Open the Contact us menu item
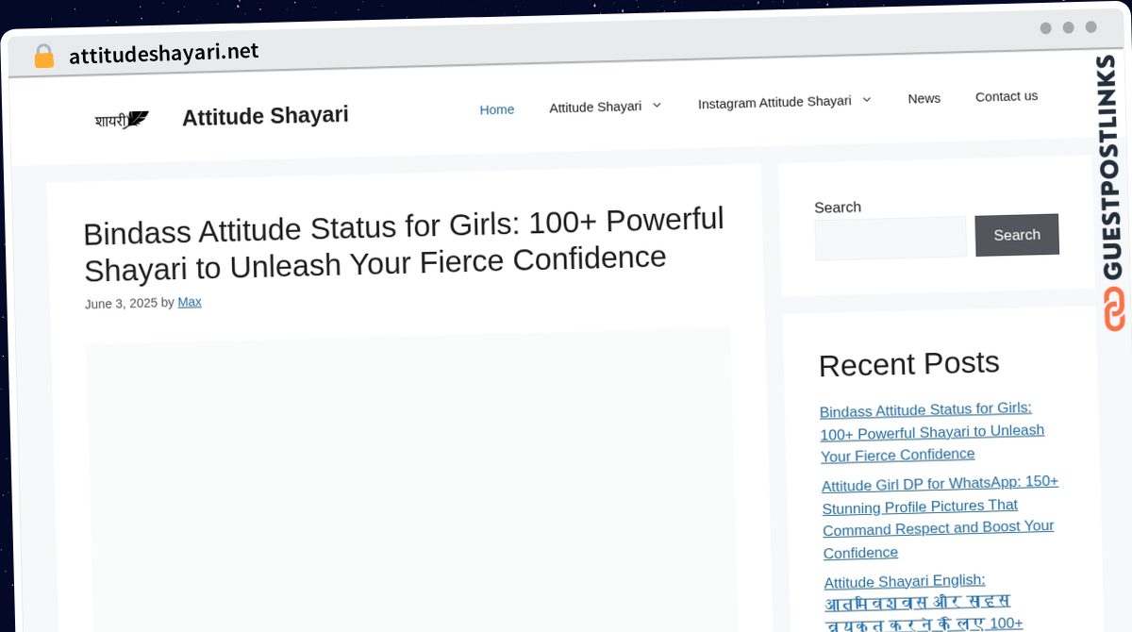1132x632 pixels. (x=1007, y=96)
